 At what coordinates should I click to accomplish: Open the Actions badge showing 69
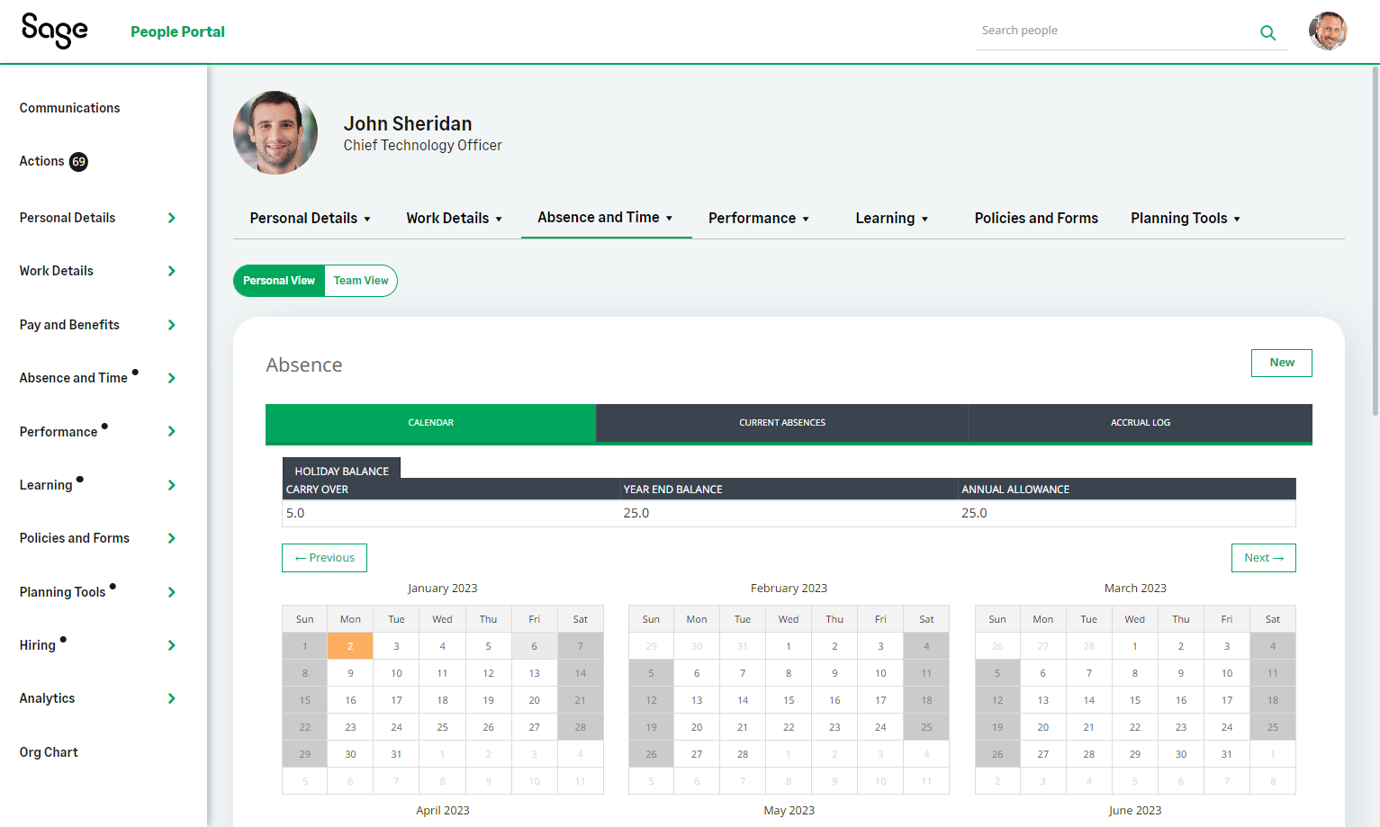[79, 162]
